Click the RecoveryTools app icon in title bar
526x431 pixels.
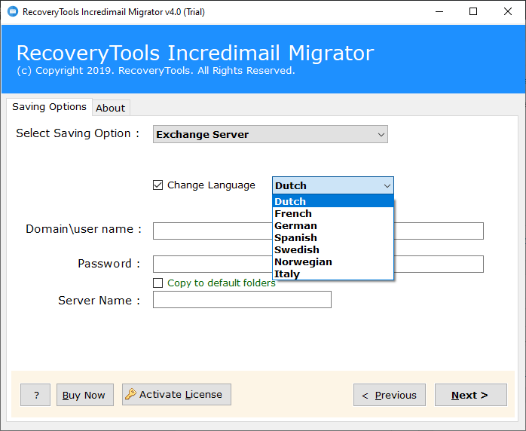(13, 12)
